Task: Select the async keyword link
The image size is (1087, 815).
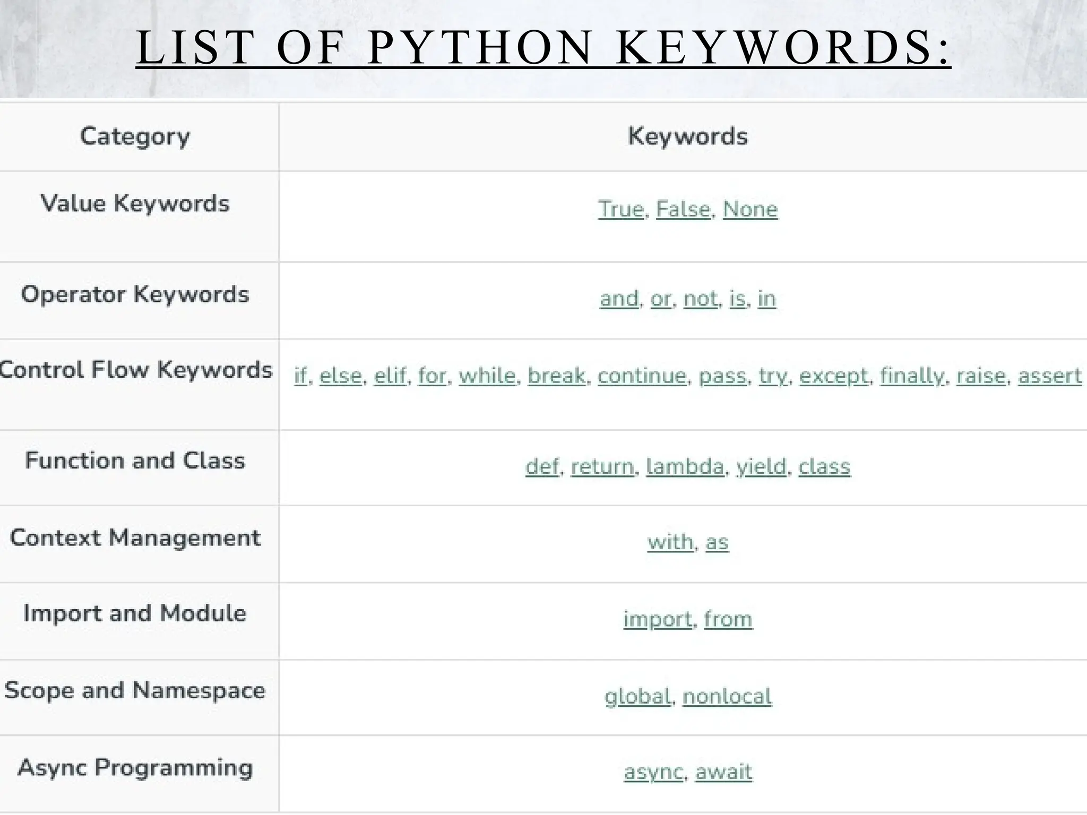Action: coord(653,772)
